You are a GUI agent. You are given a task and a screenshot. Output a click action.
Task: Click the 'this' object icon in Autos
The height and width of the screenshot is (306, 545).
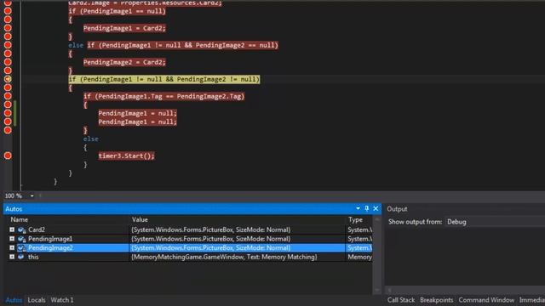(21, 257)
